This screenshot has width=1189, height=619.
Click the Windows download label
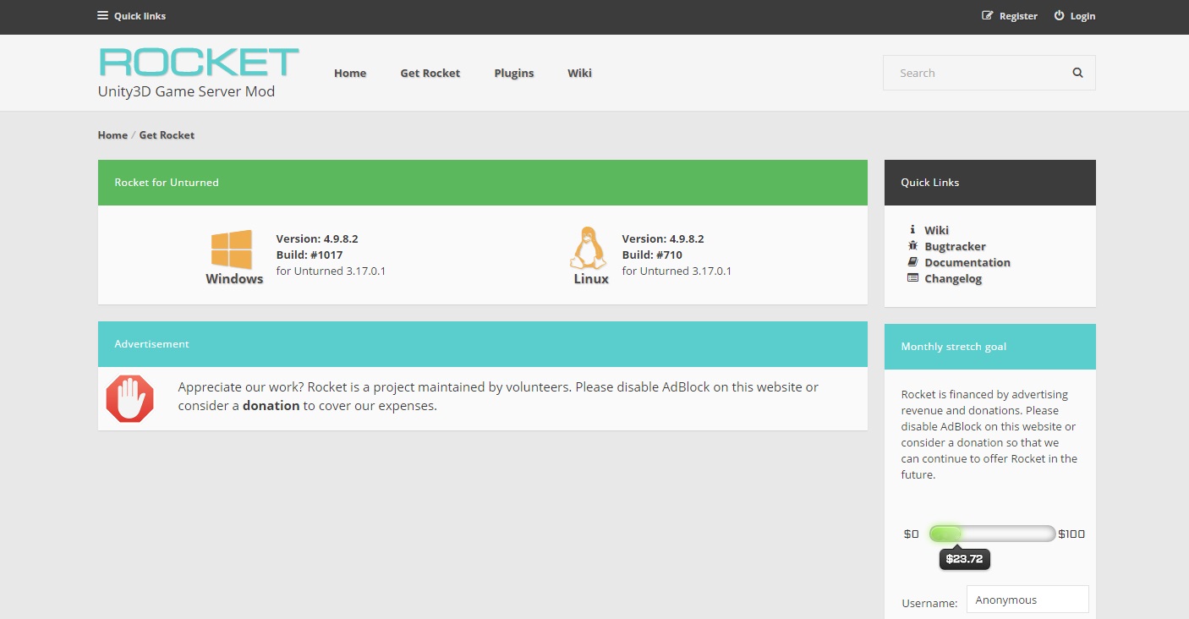click(234, 279)
